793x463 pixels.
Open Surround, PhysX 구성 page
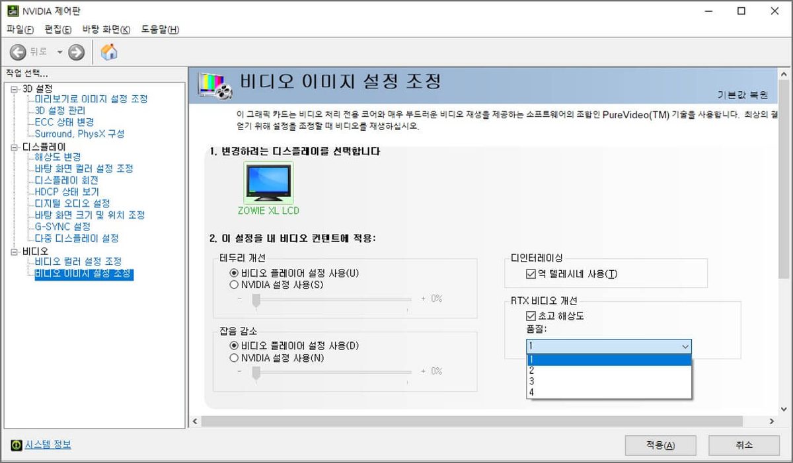[x=79, y=133]
